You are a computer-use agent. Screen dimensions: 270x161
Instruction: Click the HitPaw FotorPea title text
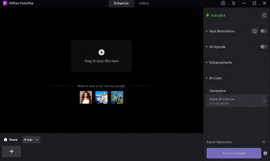(x=21, y=3)
